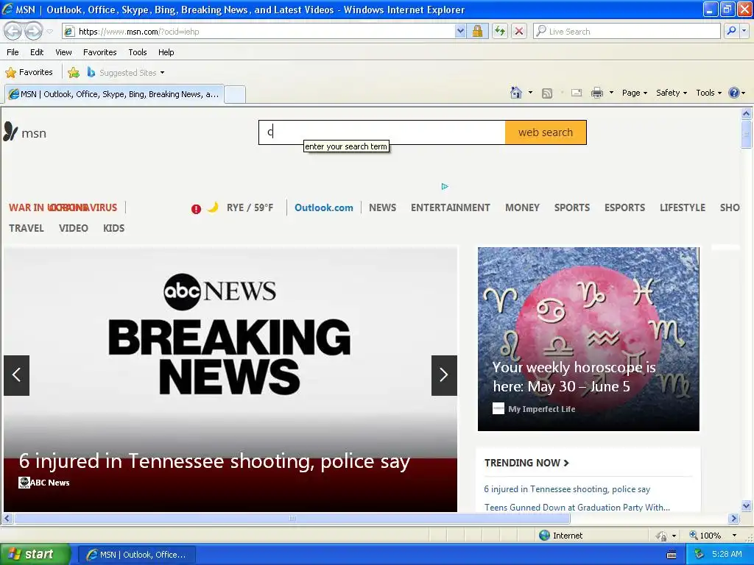
Task: Click the Home icon in command bar
Action: pos(516,93)
